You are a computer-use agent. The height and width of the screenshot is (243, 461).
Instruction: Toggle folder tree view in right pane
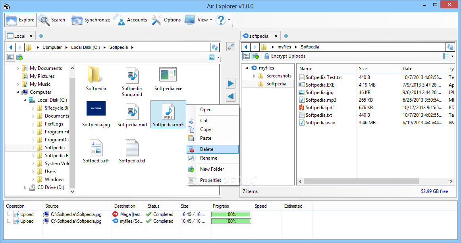[246, 56]
